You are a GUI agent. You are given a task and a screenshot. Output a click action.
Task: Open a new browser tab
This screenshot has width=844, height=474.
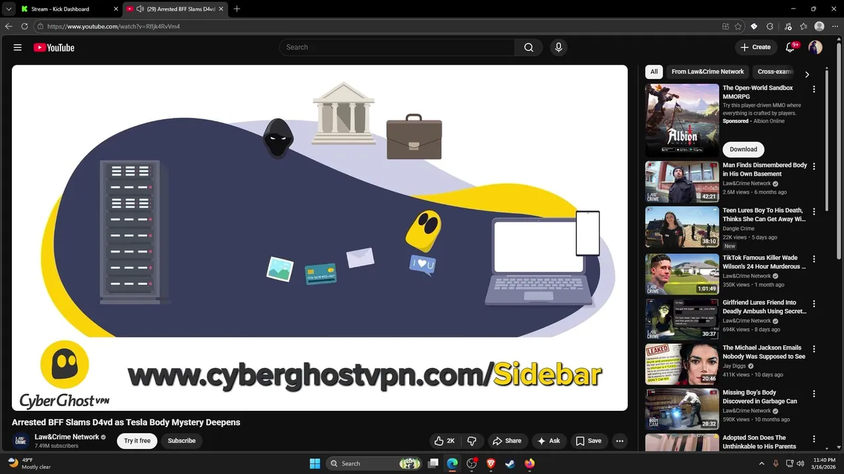click(x=237, y=9)
